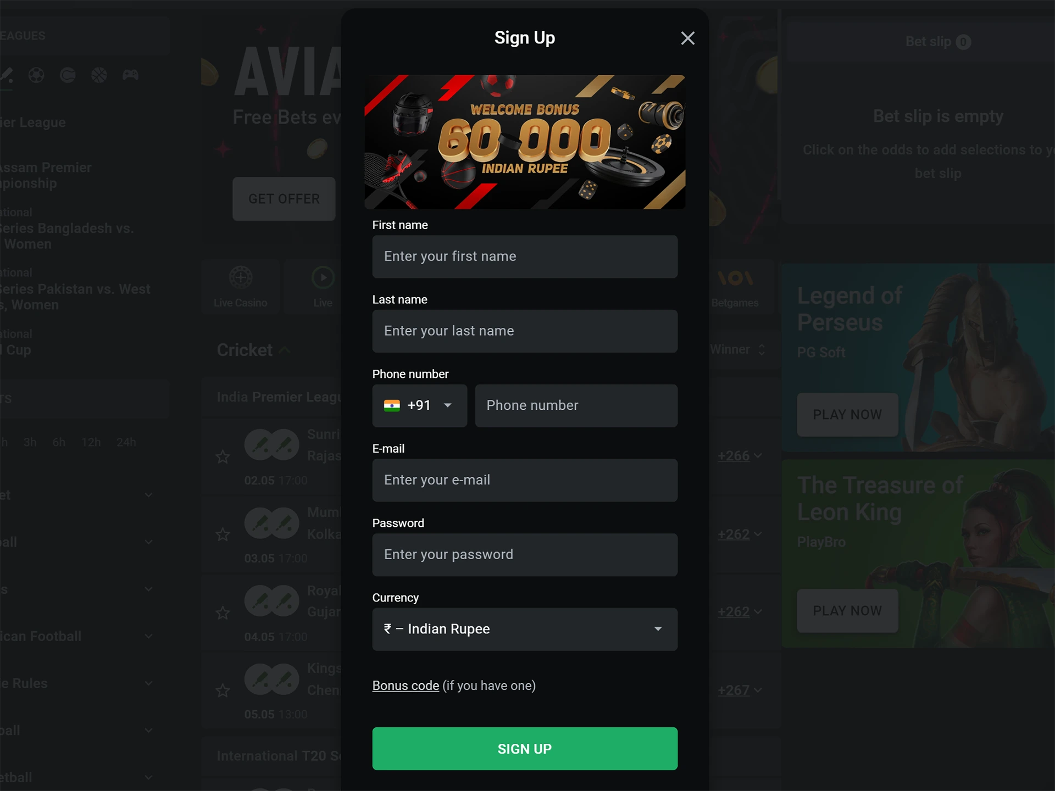Image resolution: width=1055 pixels, height=791 pixels.
Task: Click the first name input field
Action: click(524, 256)
